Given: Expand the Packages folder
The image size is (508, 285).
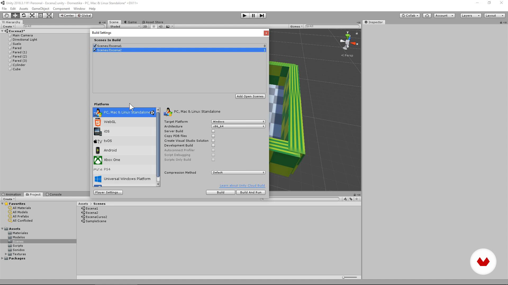Looking at the screenshot, I should [2, 258].
